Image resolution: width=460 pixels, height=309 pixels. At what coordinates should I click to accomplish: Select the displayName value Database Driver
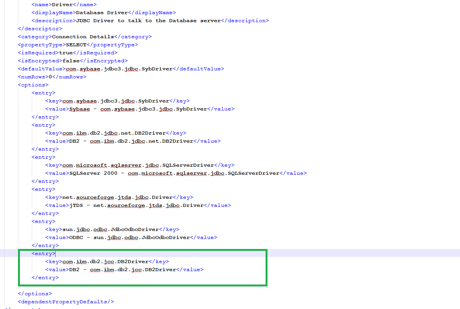[x=101, y=12]
